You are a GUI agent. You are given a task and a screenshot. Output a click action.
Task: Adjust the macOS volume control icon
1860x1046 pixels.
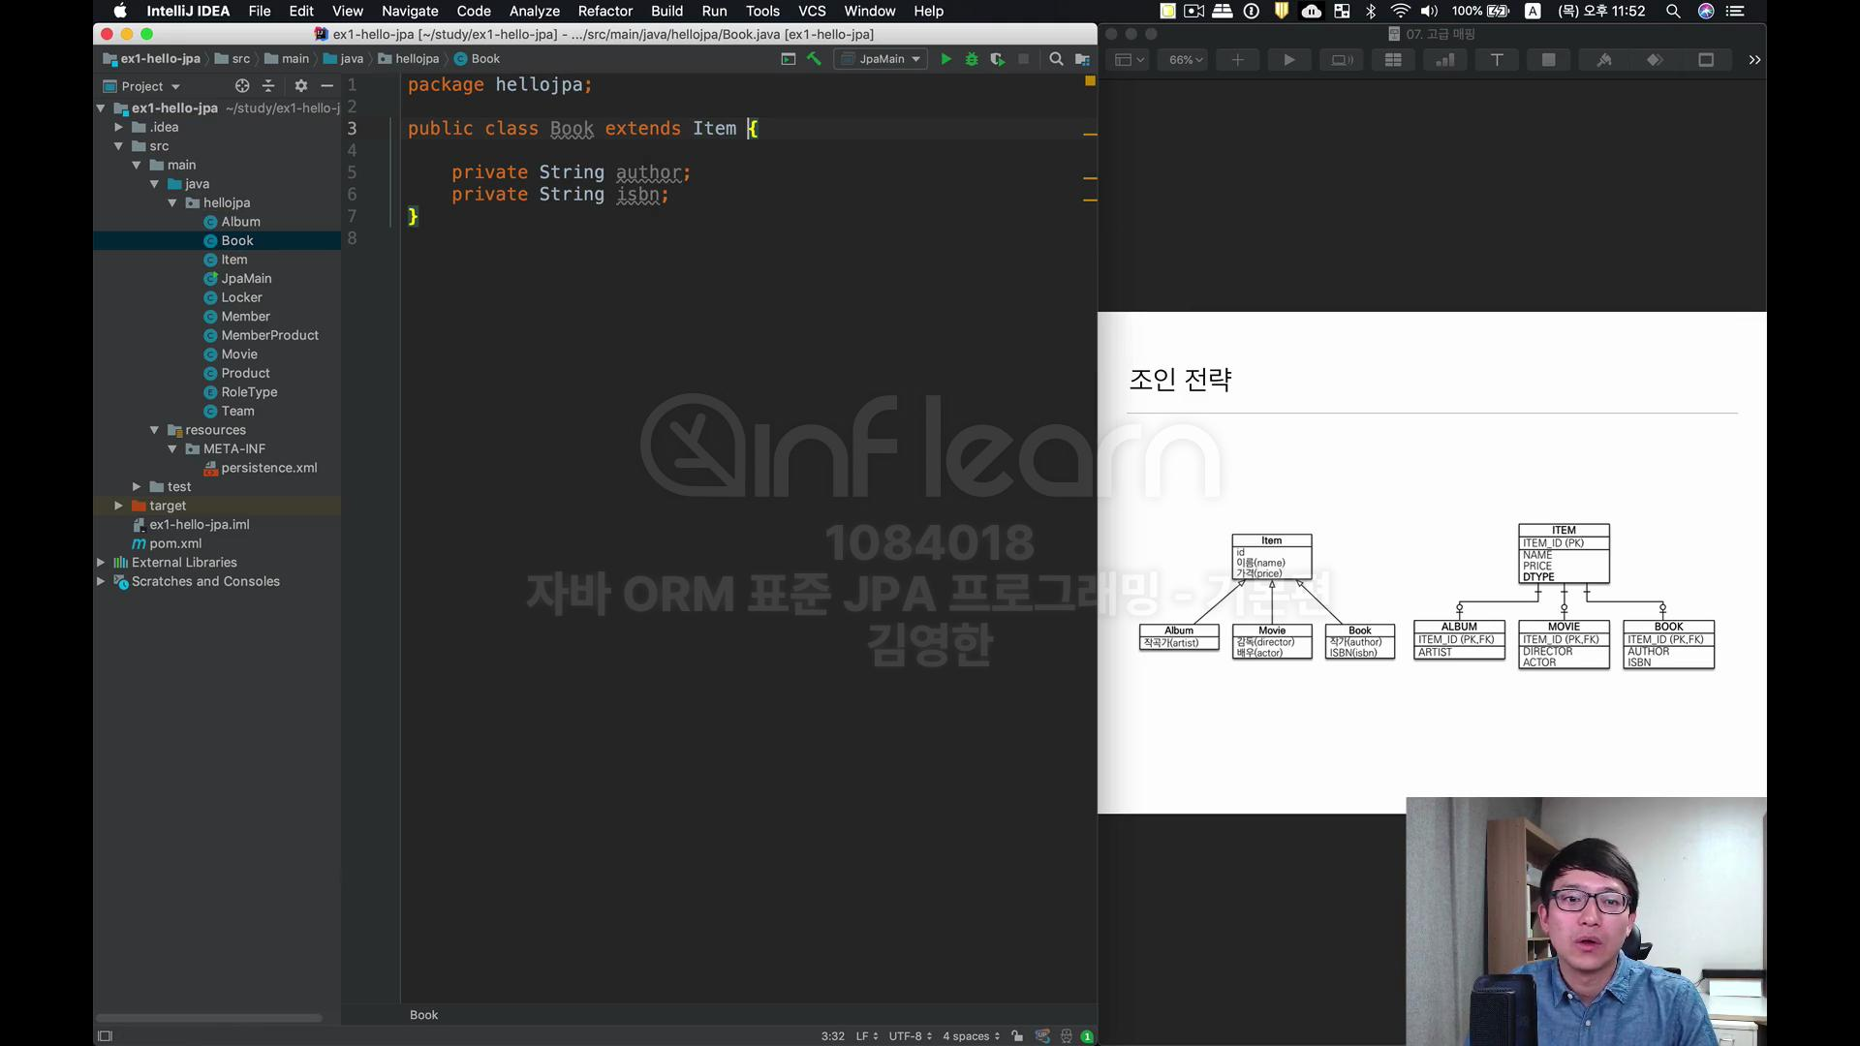coord(1429,11)
